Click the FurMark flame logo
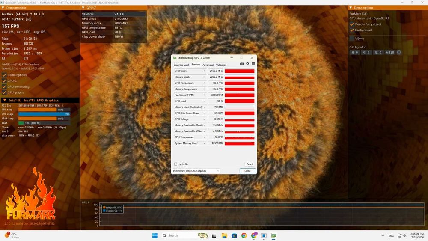 coord(31,193)
